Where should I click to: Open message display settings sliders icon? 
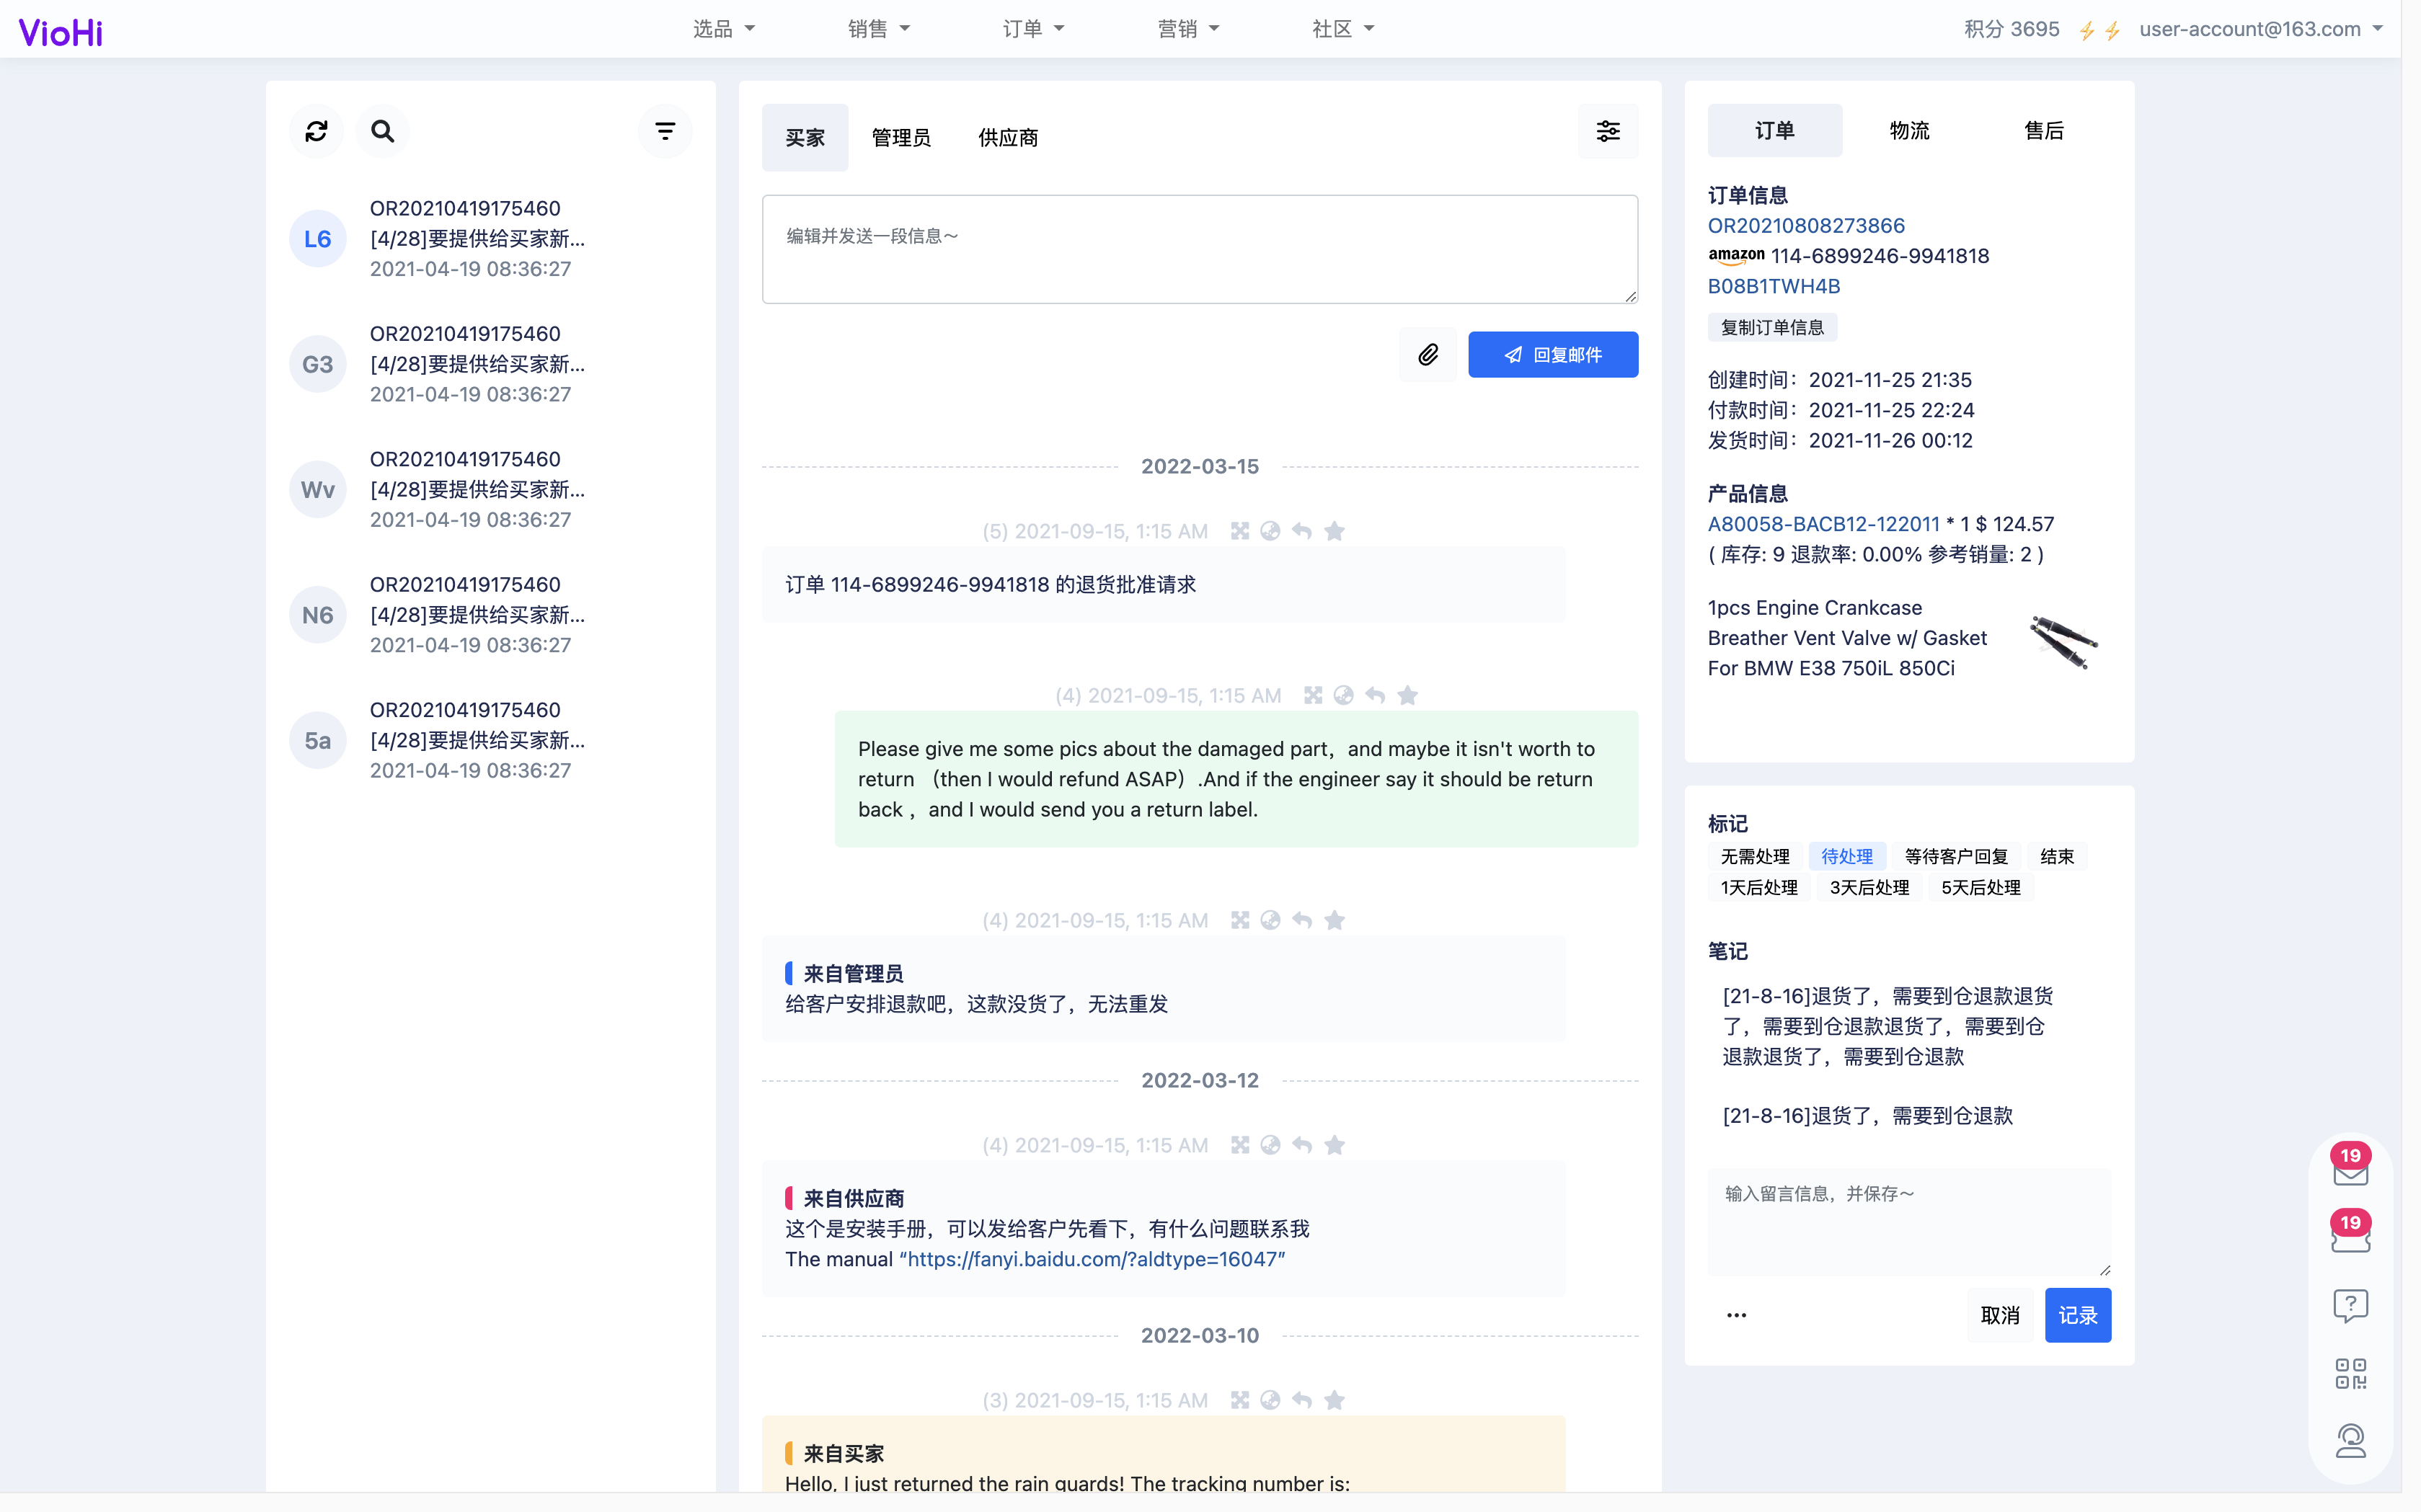[1608, 131]
